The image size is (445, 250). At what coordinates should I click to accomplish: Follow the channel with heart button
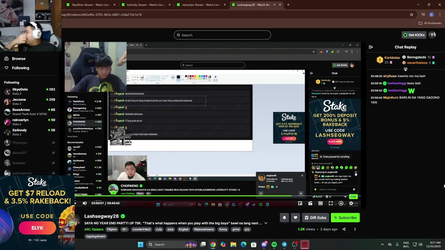click(295, 218)
